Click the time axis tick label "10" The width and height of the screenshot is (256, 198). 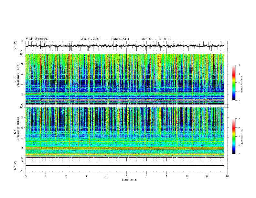227,176
